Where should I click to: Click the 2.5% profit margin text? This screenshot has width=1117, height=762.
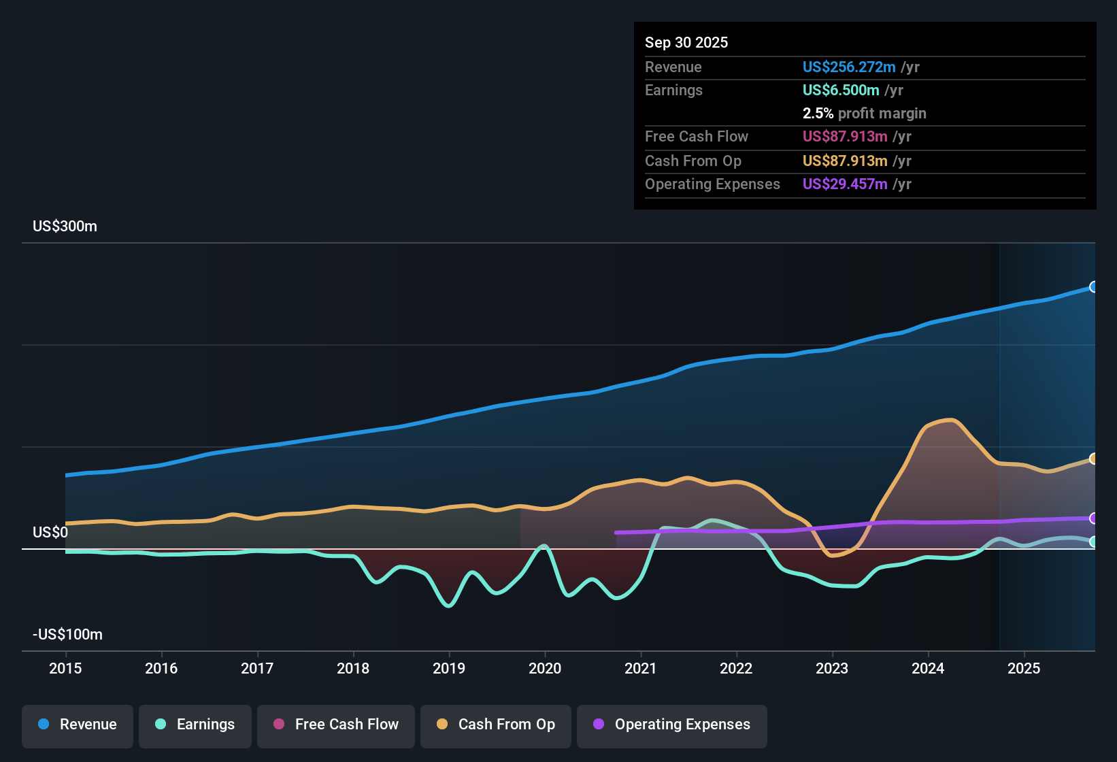864,113
